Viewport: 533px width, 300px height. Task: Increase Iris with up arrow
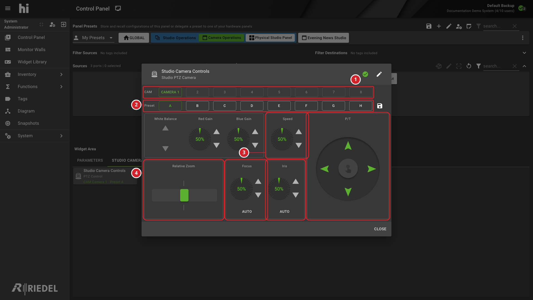click(296, 181)
